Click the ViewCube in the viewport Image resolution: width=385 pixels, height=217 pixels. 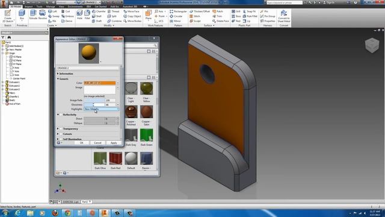tap(372, 45)
